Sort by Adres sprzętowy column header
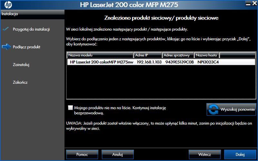 click(x=178, y=55)
